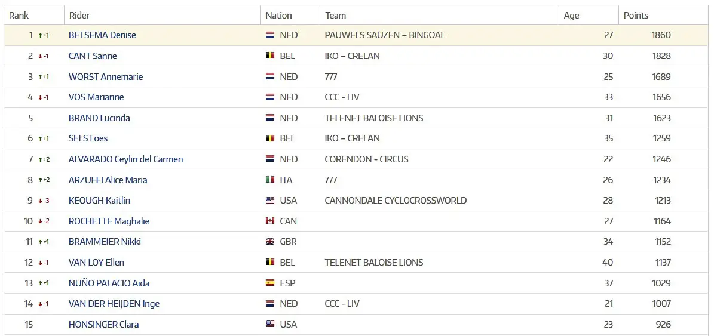Sort table by Points column header

click(636, 16)
